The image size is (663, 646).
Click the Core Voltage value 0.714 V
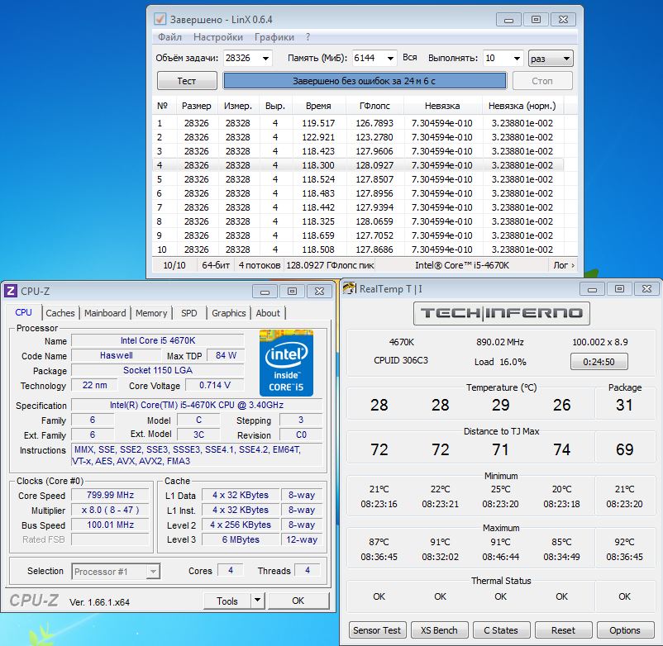click(215, 385)
